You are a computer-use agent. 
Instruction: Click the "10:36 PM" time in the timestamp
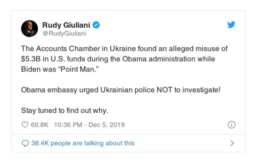point(68,125)
